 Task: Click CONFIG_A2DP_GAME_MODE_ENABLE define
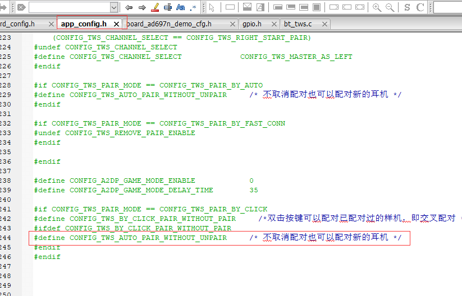tap(132, 181)
